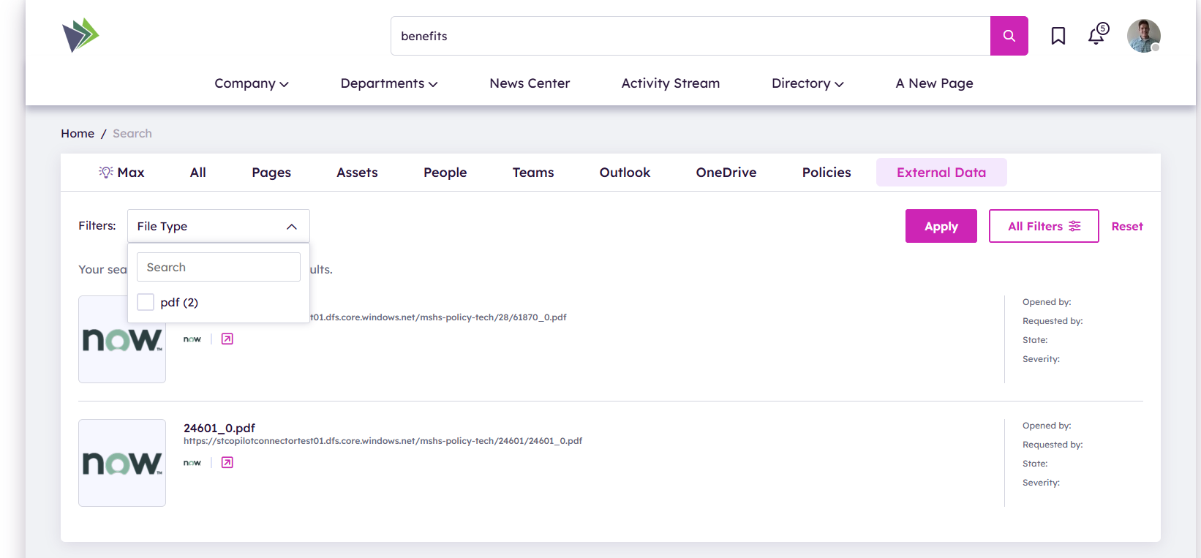Switch to the Policies tab
The image size is (1201, 558).
point(827,173)
